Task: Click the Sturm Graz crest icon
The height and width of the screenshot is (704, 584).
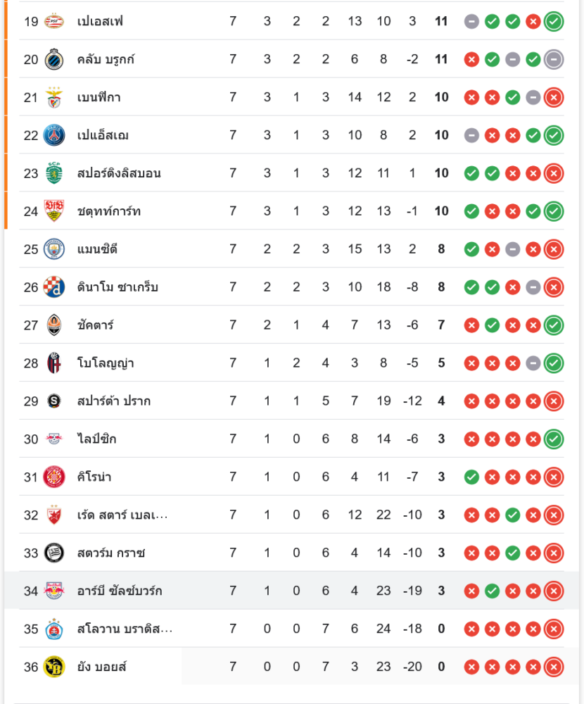Action: [54, 553]
